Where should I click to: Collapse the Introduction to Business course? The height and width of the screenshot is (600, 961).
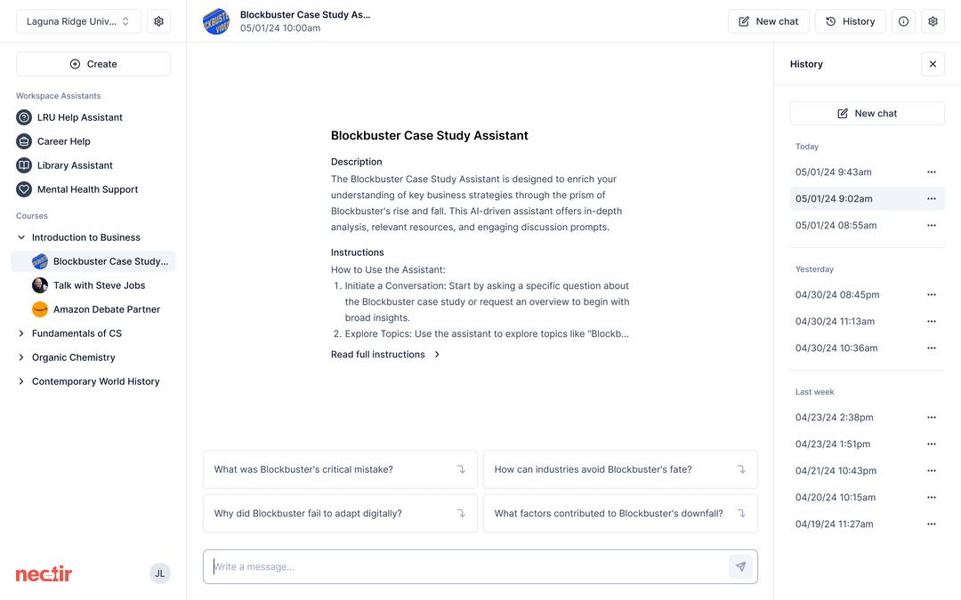[20, 236]
